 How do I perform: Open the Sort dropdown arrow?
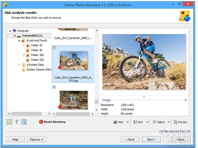[x=147, y=122]
